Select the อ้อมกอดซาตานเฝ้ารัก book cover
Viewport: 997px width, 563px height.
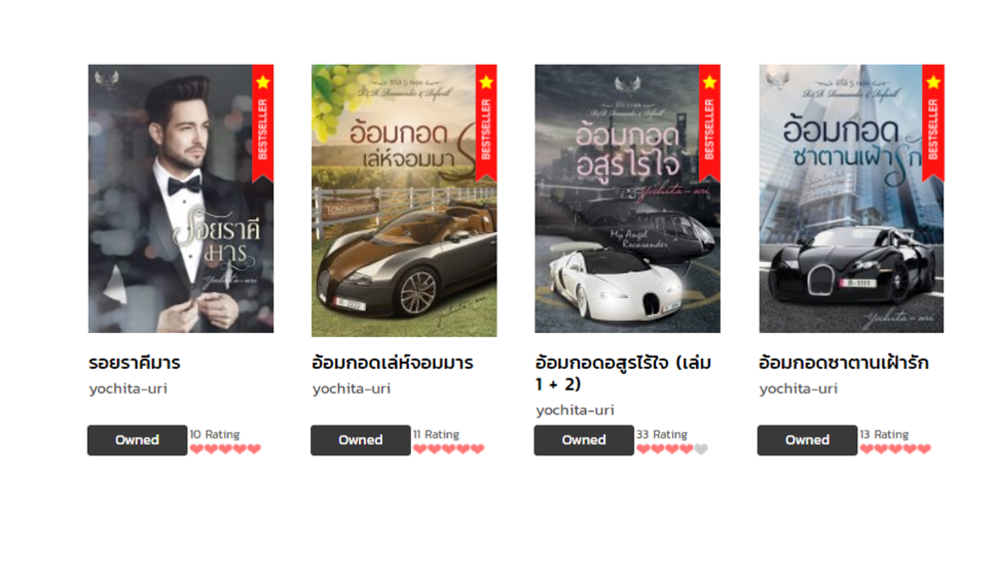[x=851, y=198]
